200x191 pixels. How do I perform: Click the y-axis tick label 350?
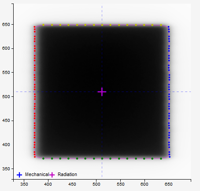point(6,169)
